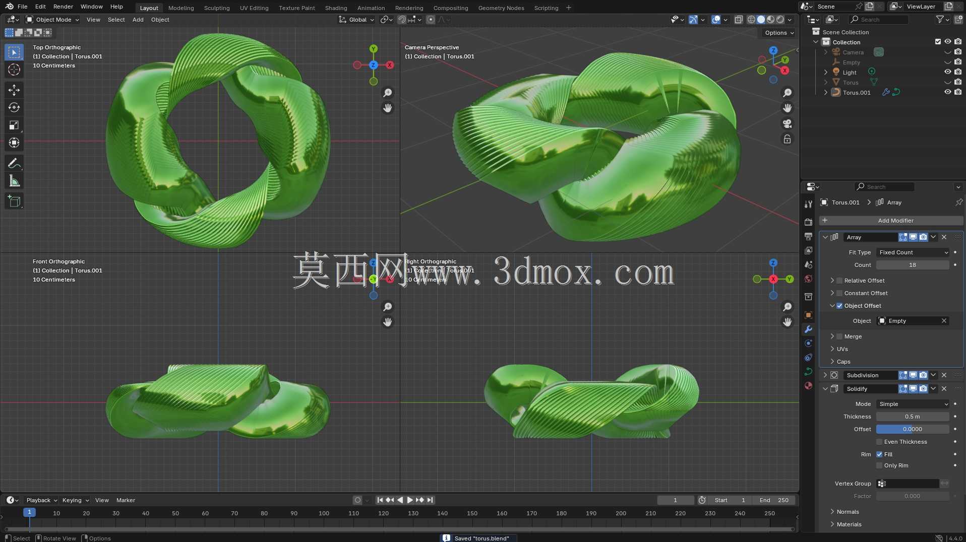
Task: Toggle Light visibility eye in outliner
Action: click(947, 72)
